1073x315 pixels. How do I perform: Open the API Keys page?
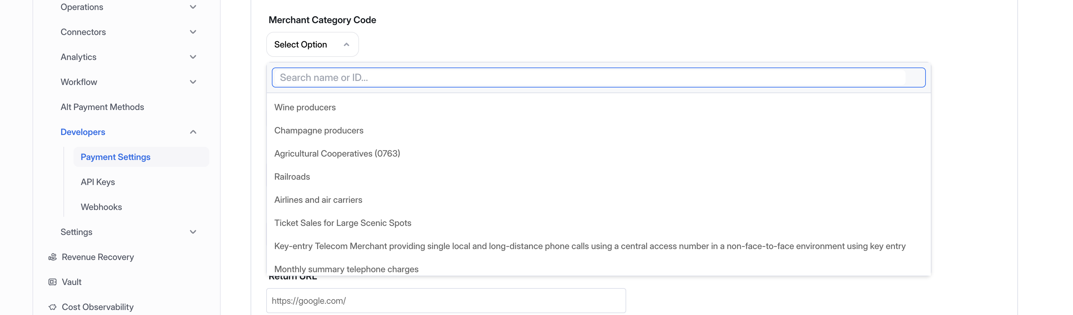(x=98, y=182)
